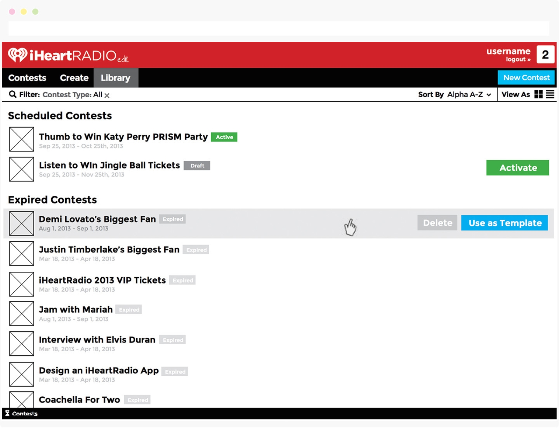559x428 pixels.
Task: Click the hourglass Contests icon in footer
Action: (x=7, y=413)
